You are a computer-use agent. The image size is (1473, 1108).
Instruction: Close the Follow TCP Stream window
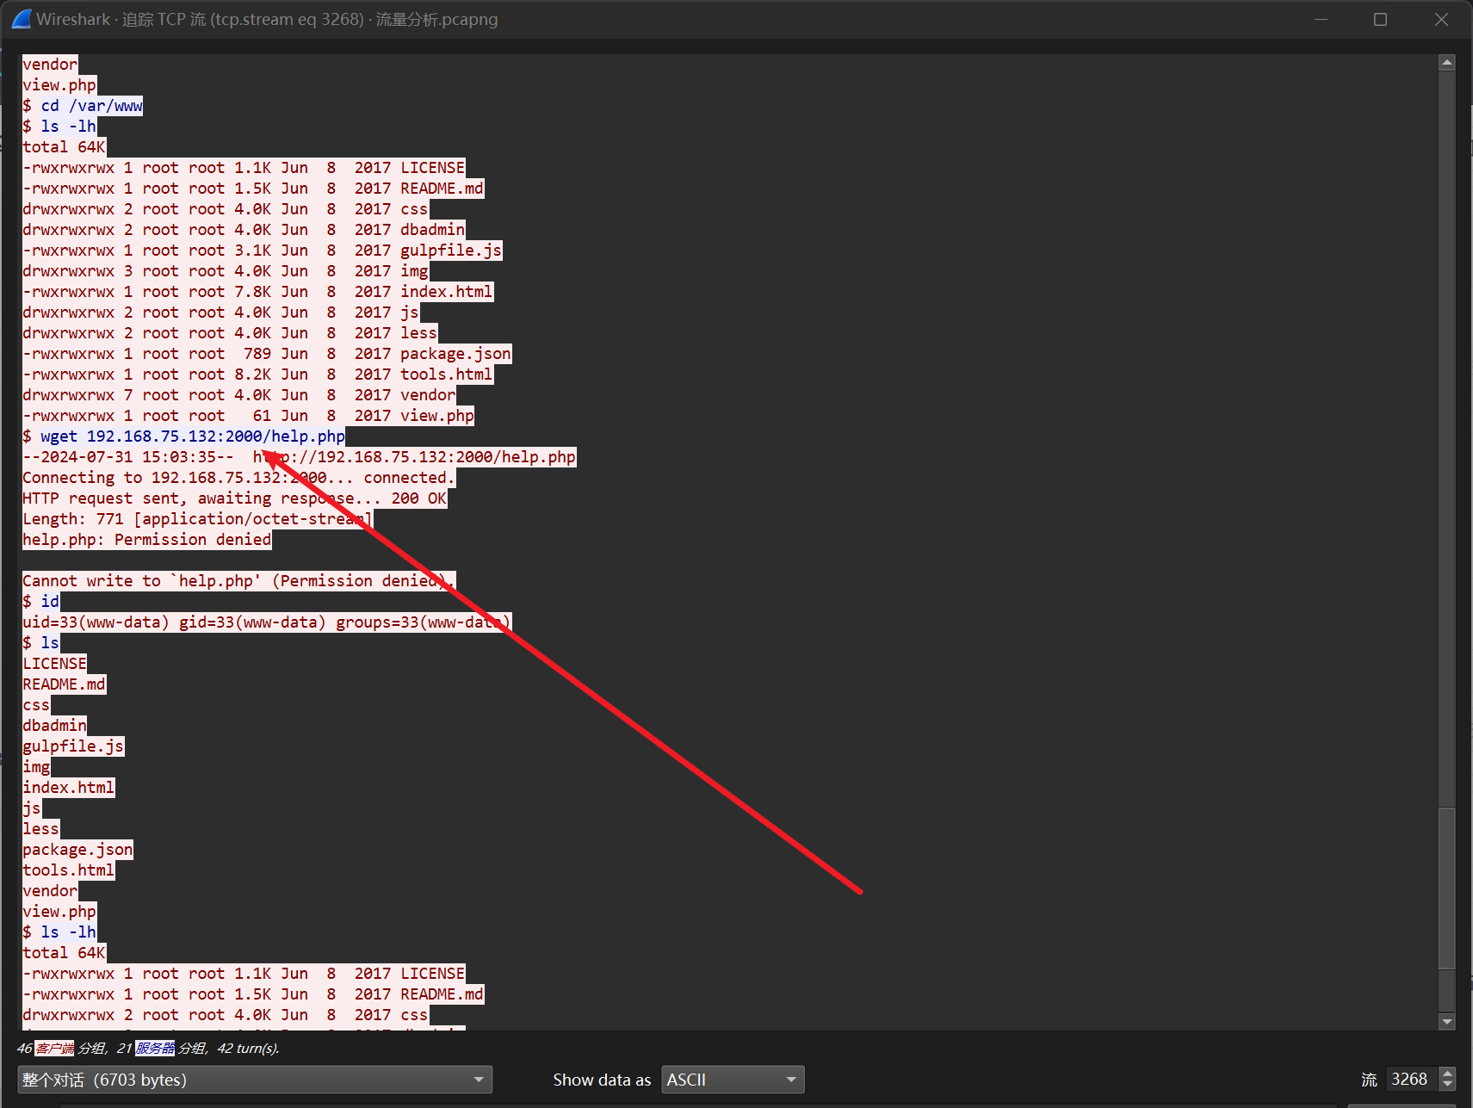click(x=1441, y=19)
